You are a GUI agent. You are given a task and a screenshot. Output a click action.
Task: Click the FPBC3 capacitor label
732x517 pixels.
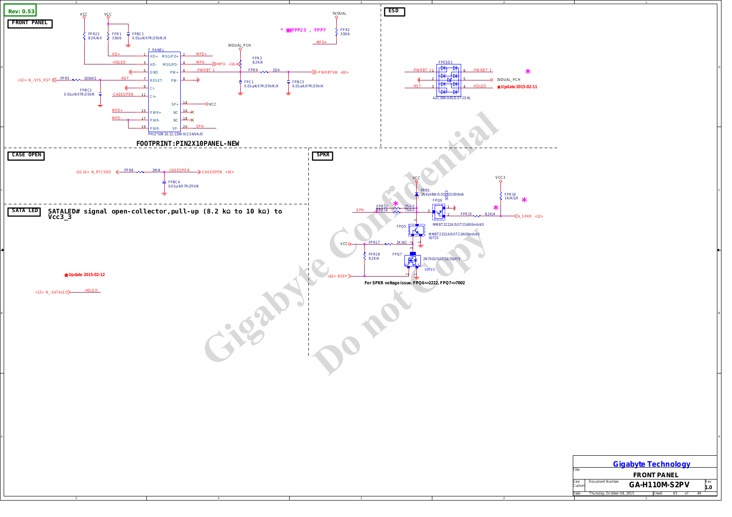pos(307,84)
